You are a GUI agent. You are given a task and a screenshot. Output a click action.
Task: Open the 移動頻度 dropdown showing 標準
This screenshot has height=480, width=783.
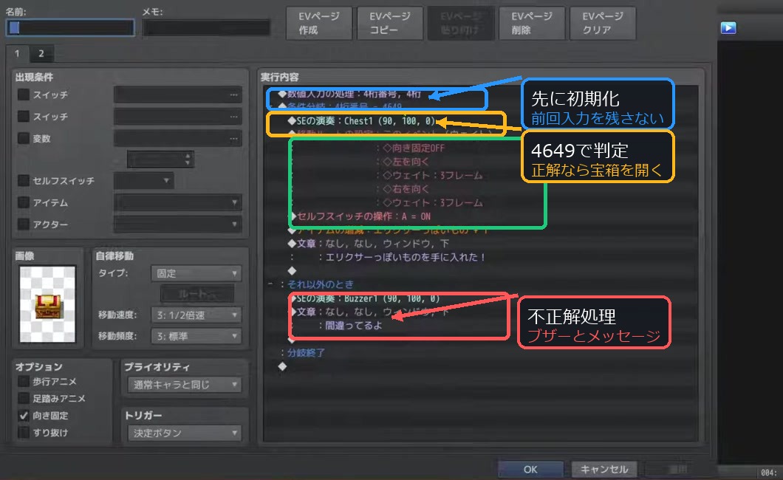(x=196, y=336)
